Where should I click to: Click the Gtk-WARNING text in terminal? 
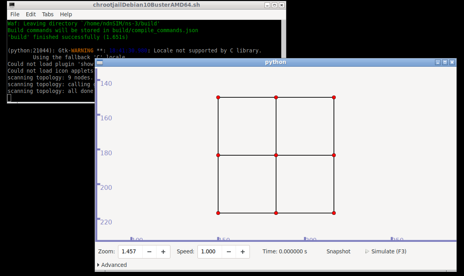click(76, 50)
